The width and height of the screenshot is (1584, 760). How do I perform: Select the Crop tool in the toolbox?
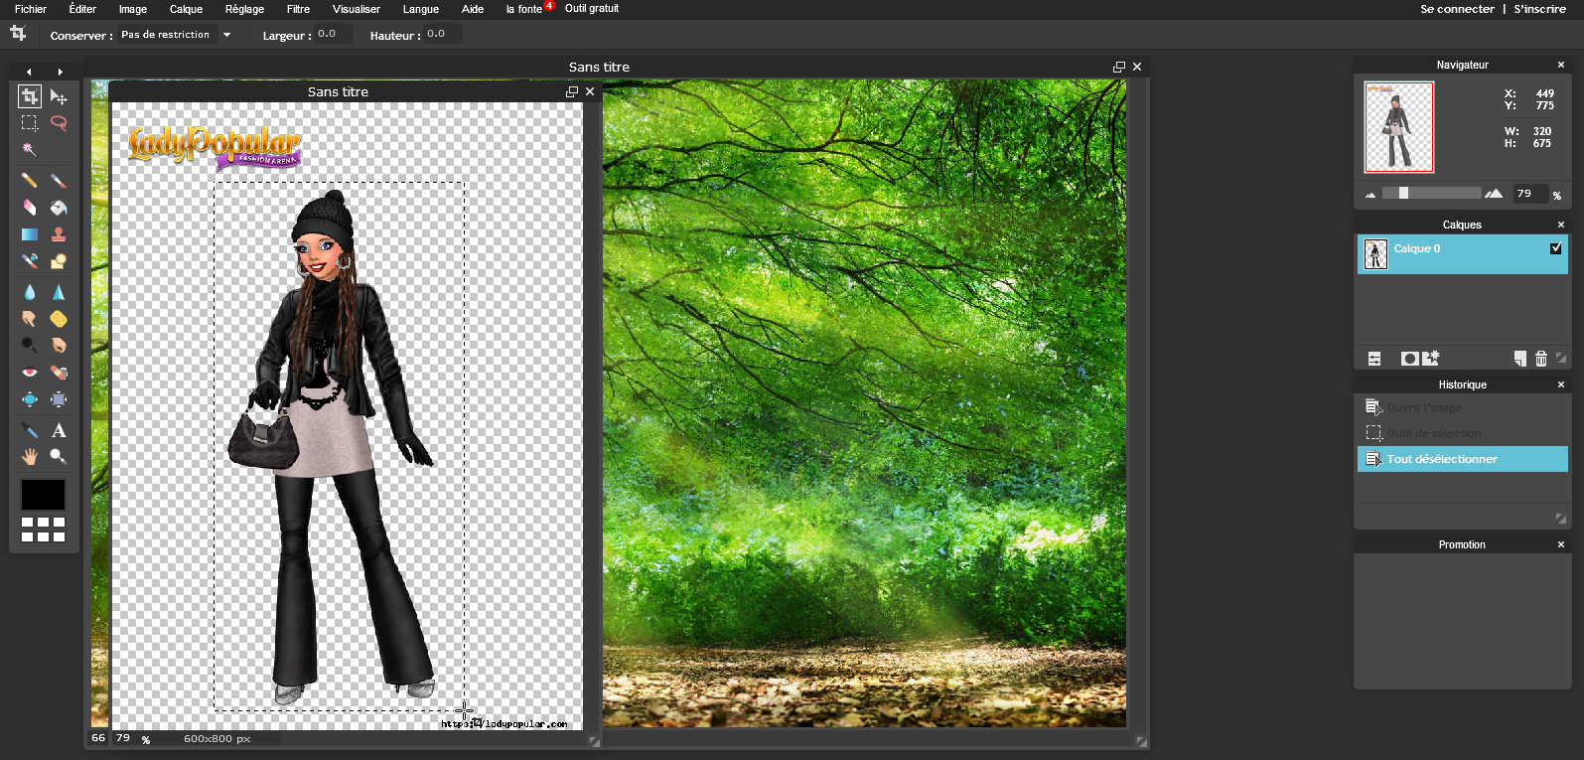[30, 96]
